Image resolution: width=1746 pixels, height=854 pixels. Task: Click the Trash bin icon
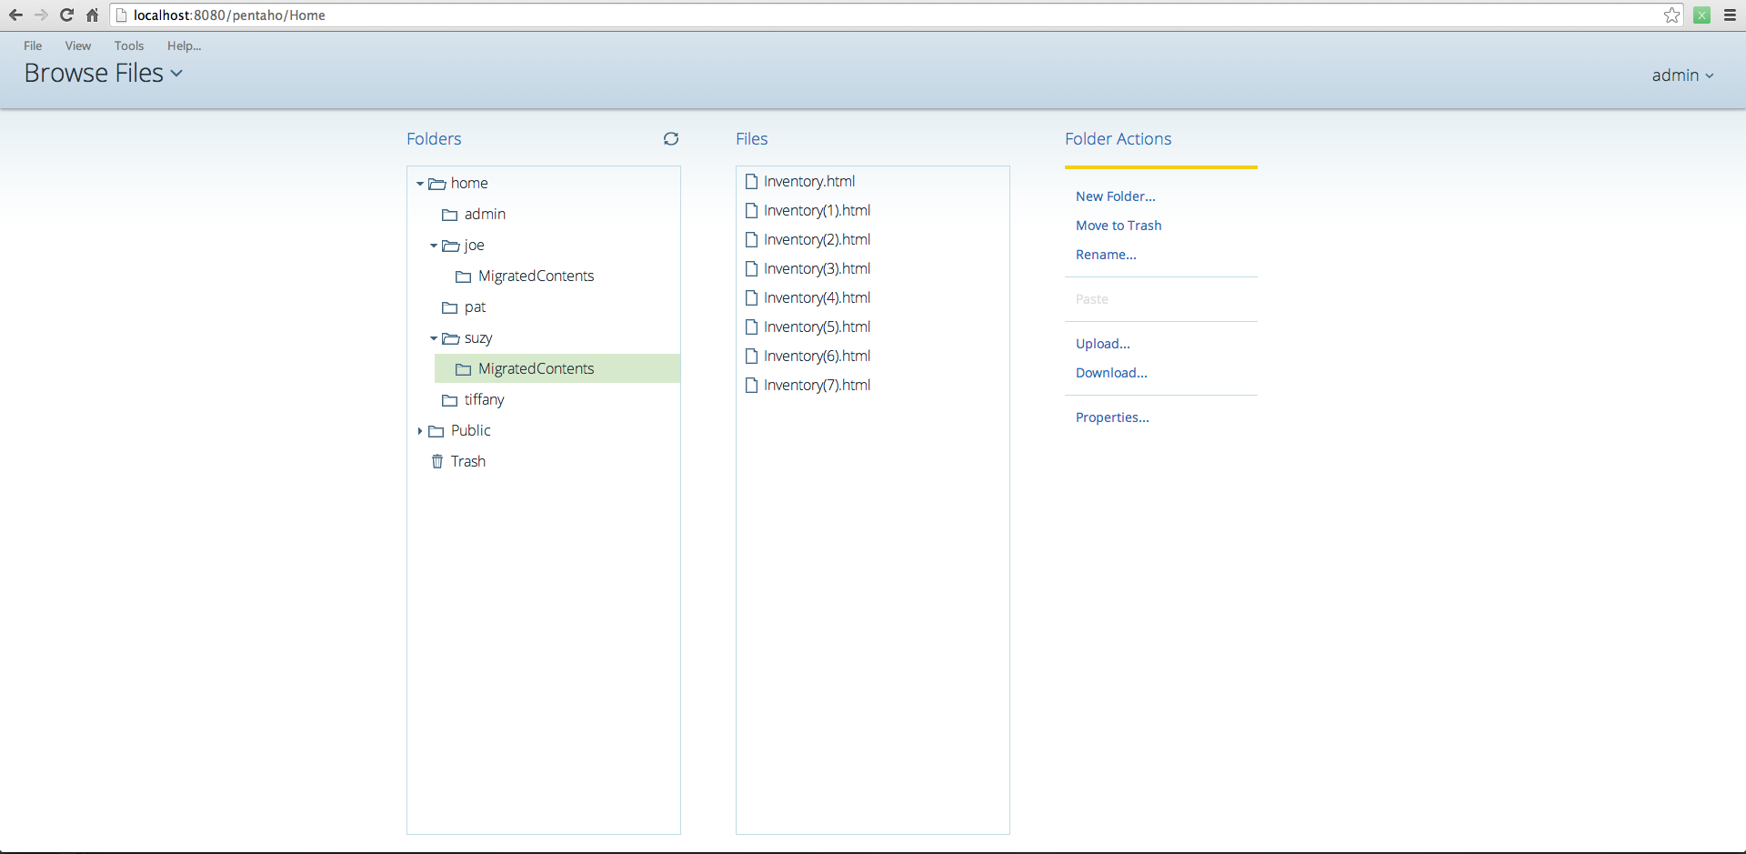(x=437, y=461)
